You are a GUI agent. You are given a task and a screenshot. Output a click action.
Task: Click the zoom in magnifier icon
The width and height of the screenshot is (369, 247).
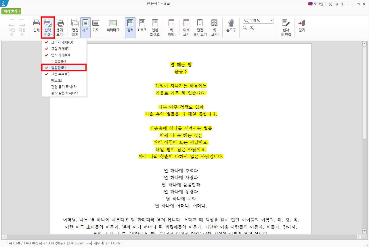[252, 28]
